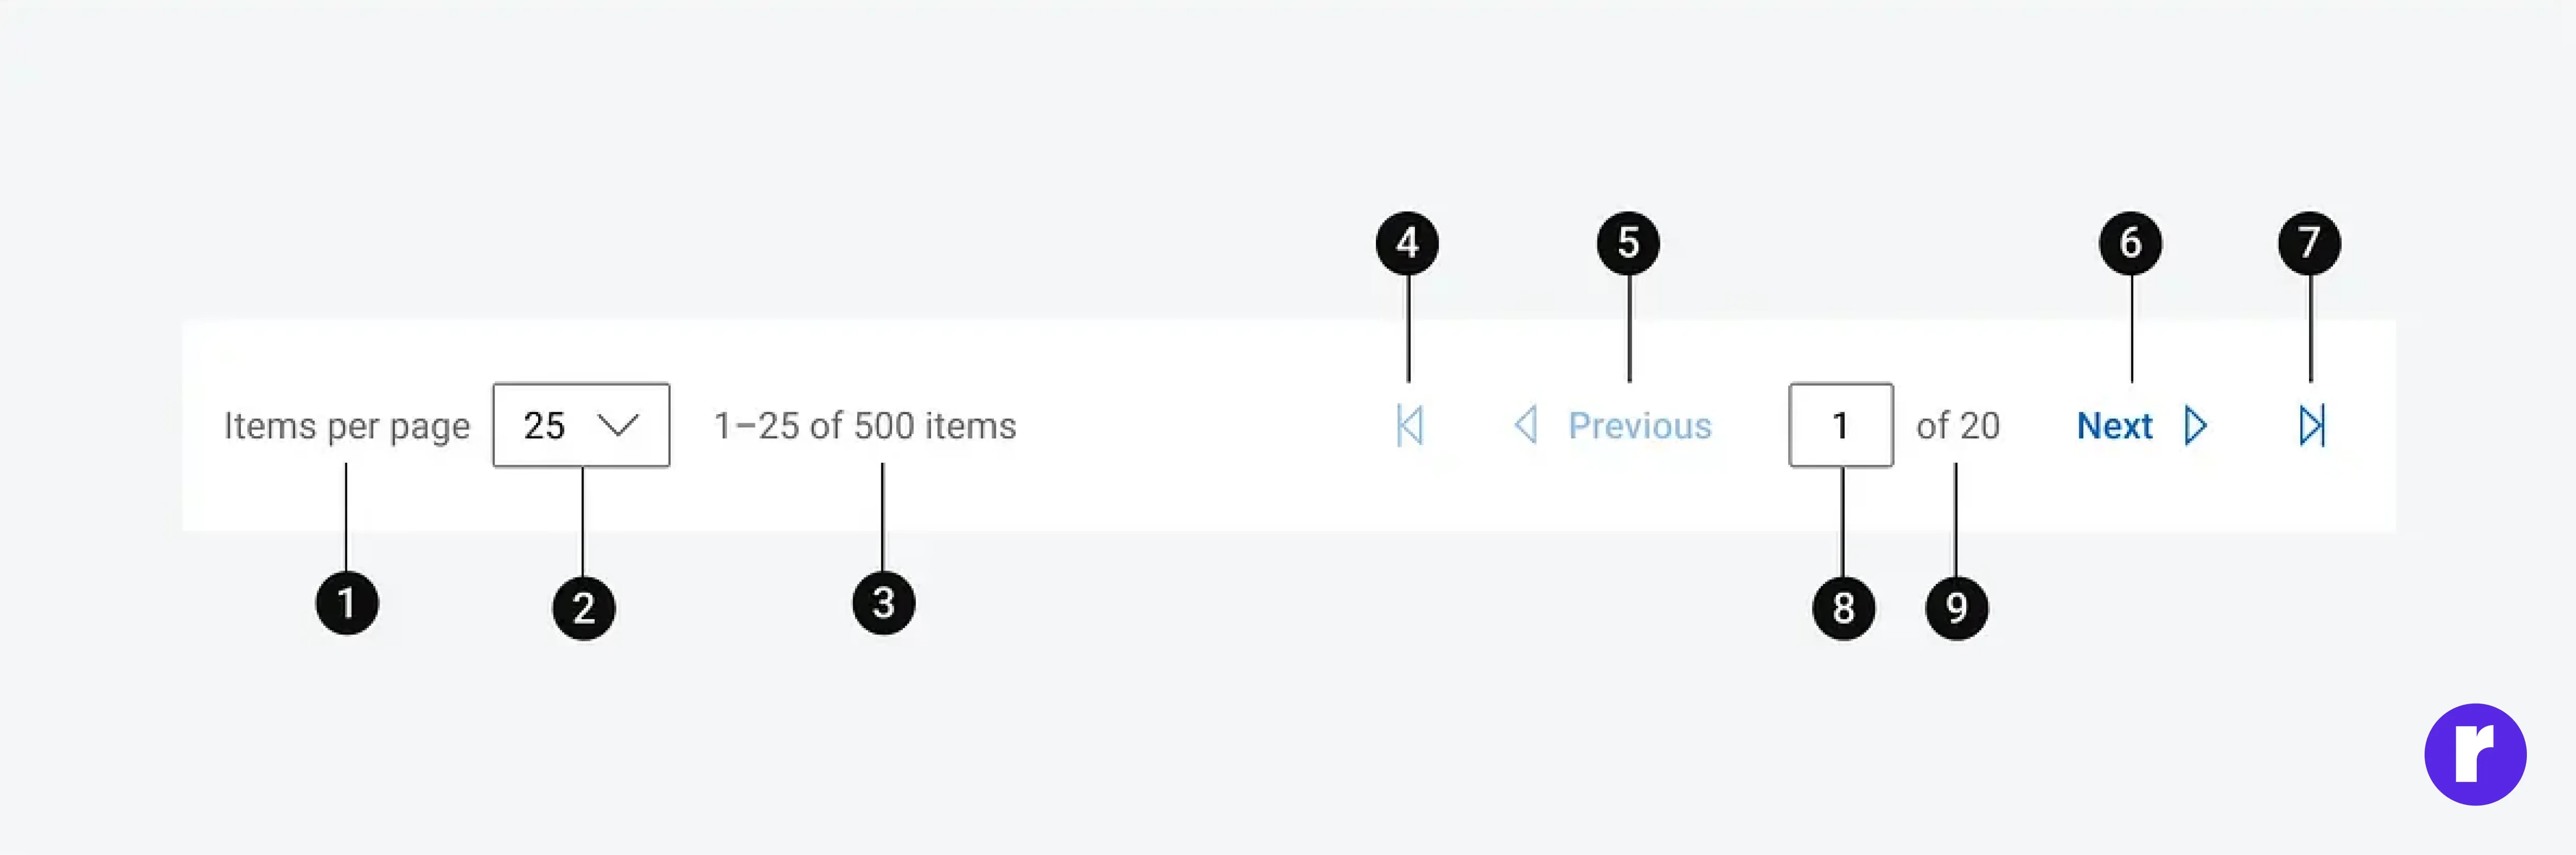Click the Previous arrow icon
Image resolution: width=2576 pixels, height=855 pixels.
(1526, 425)
